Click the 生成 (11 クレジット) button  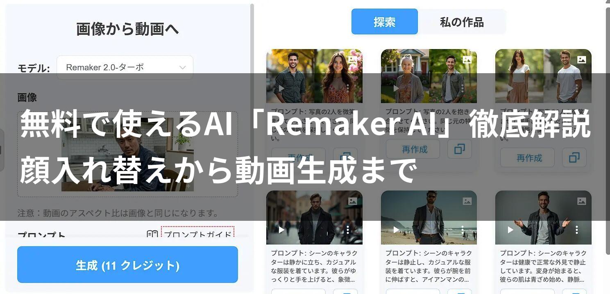click(127, 265)
